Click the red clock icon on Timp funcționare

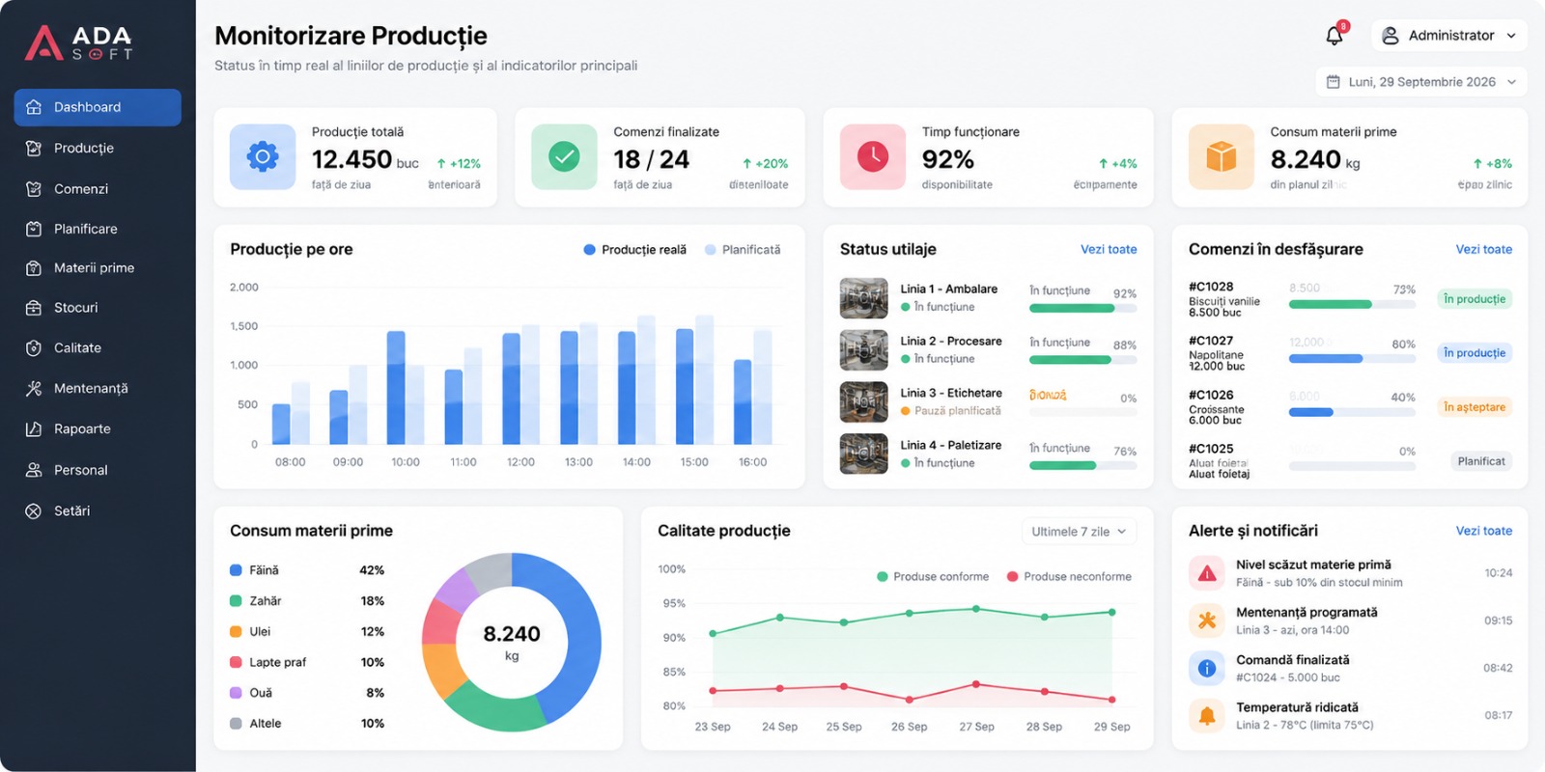[x=873, y=156]
